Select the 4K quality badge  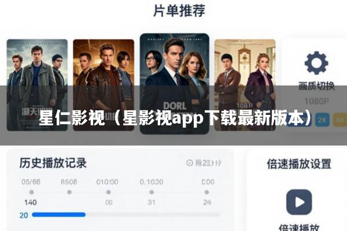click(339, 120)
